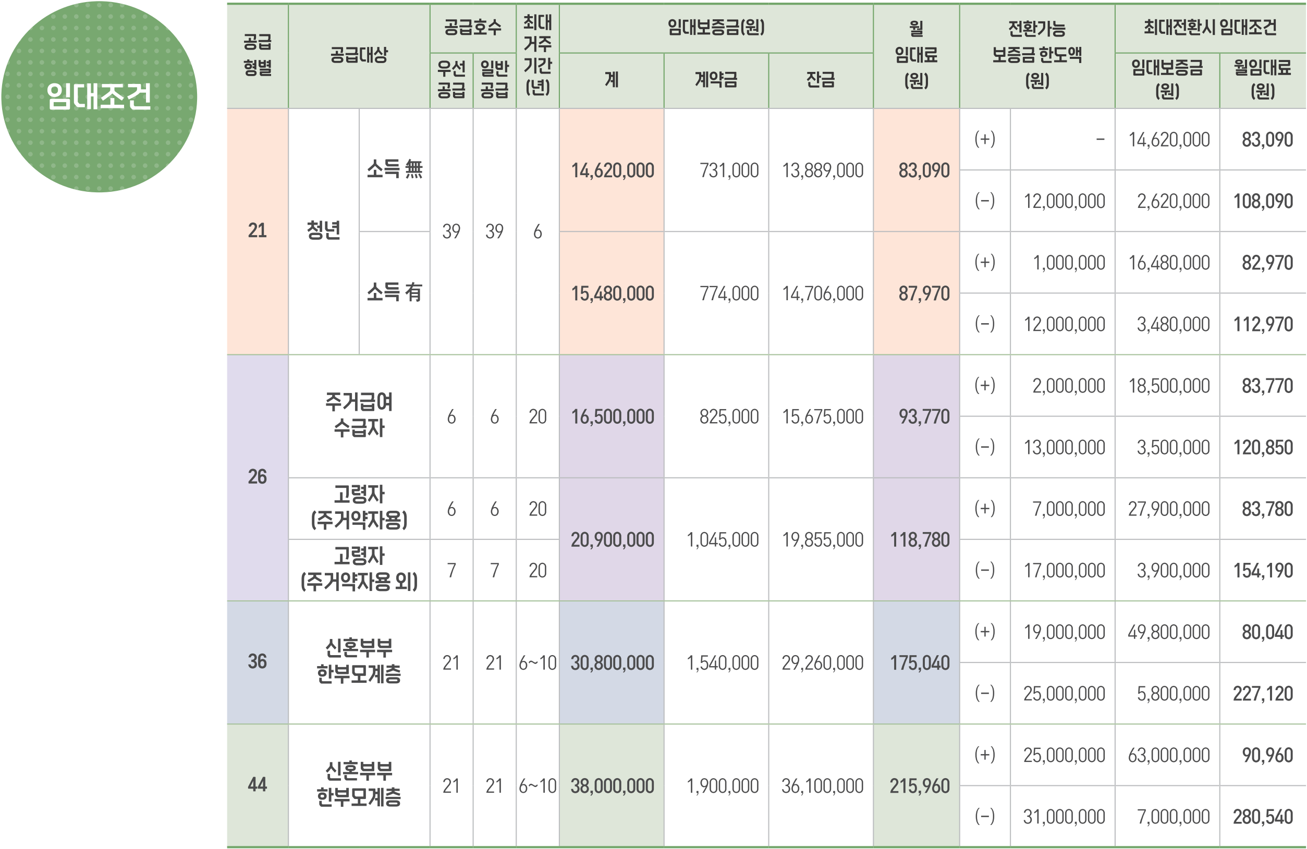Viewport: 1307px width, 849px height.
Task: Select the monthly rent 280,540 value
Action: point(1262,817)
